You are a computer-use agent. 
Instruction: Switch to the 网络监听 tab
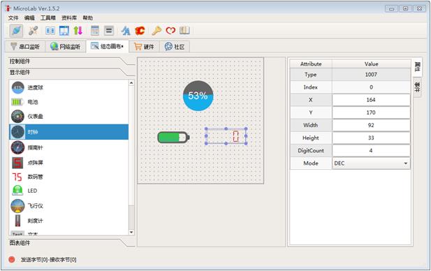click(66, 47)
